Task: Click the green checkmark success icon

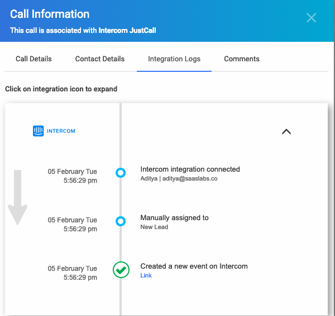Action: (x=121, y=270)
